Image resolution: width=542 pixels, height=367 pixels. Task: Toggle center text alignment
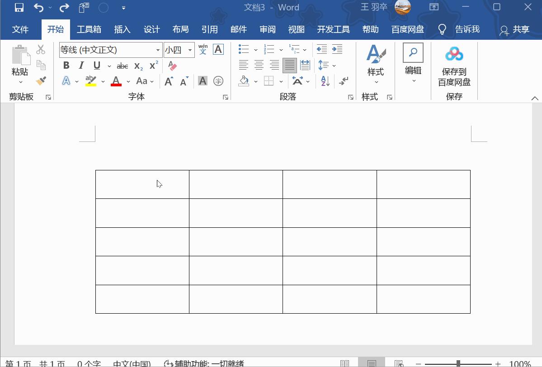[x=259, y=65]
